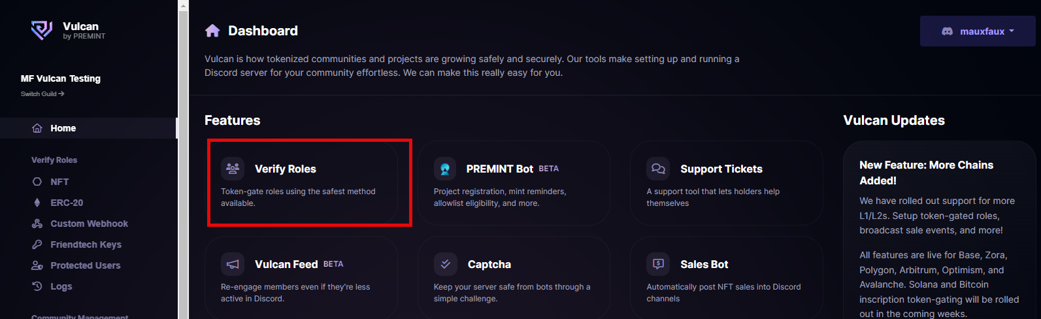Screen dimensions: 1041x319
Task: Click the Home house icon in sidebar
Action: tap(37, 128)
